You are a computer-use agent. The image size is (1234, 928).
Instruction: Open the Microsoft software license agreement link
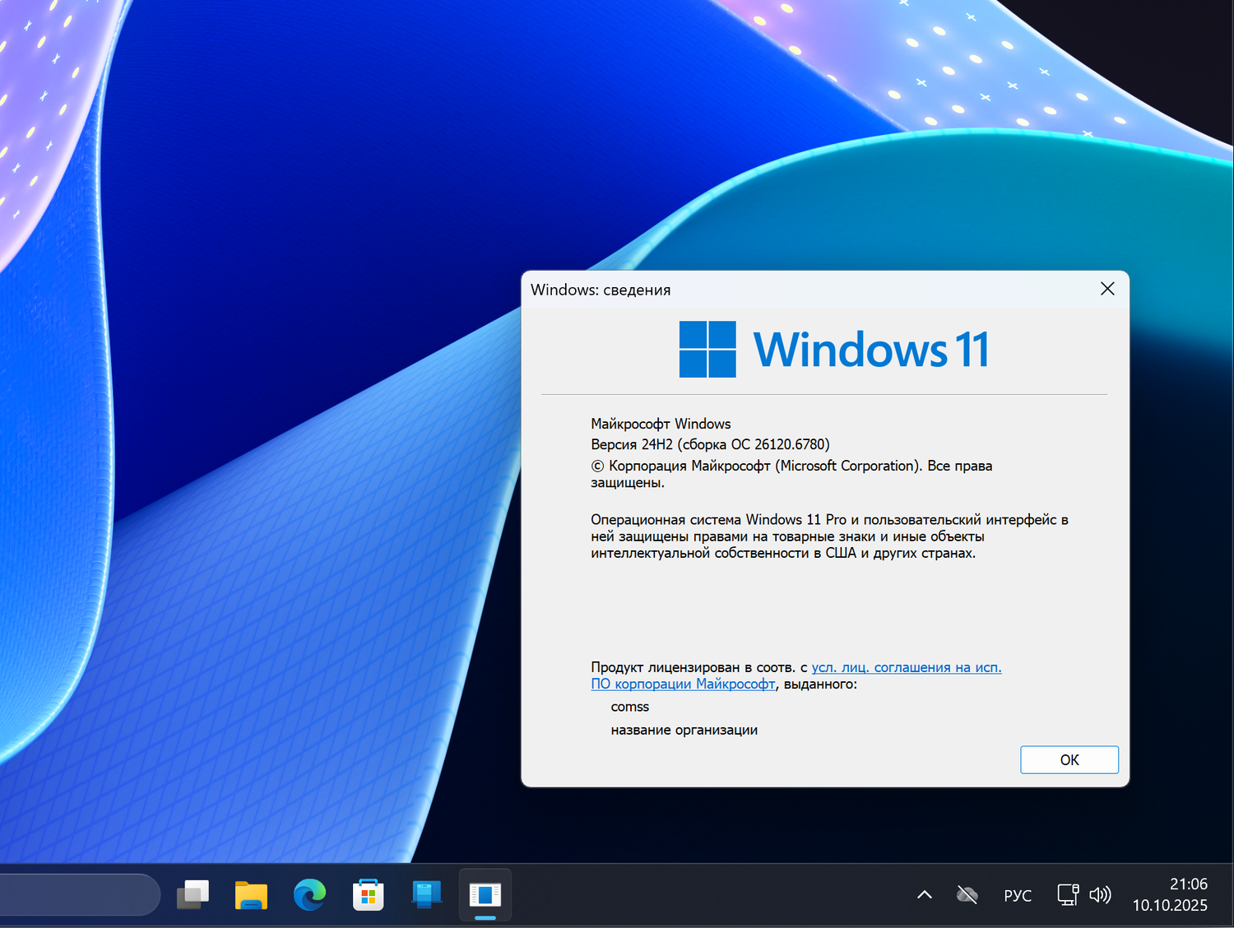click(x=905, y=667)
